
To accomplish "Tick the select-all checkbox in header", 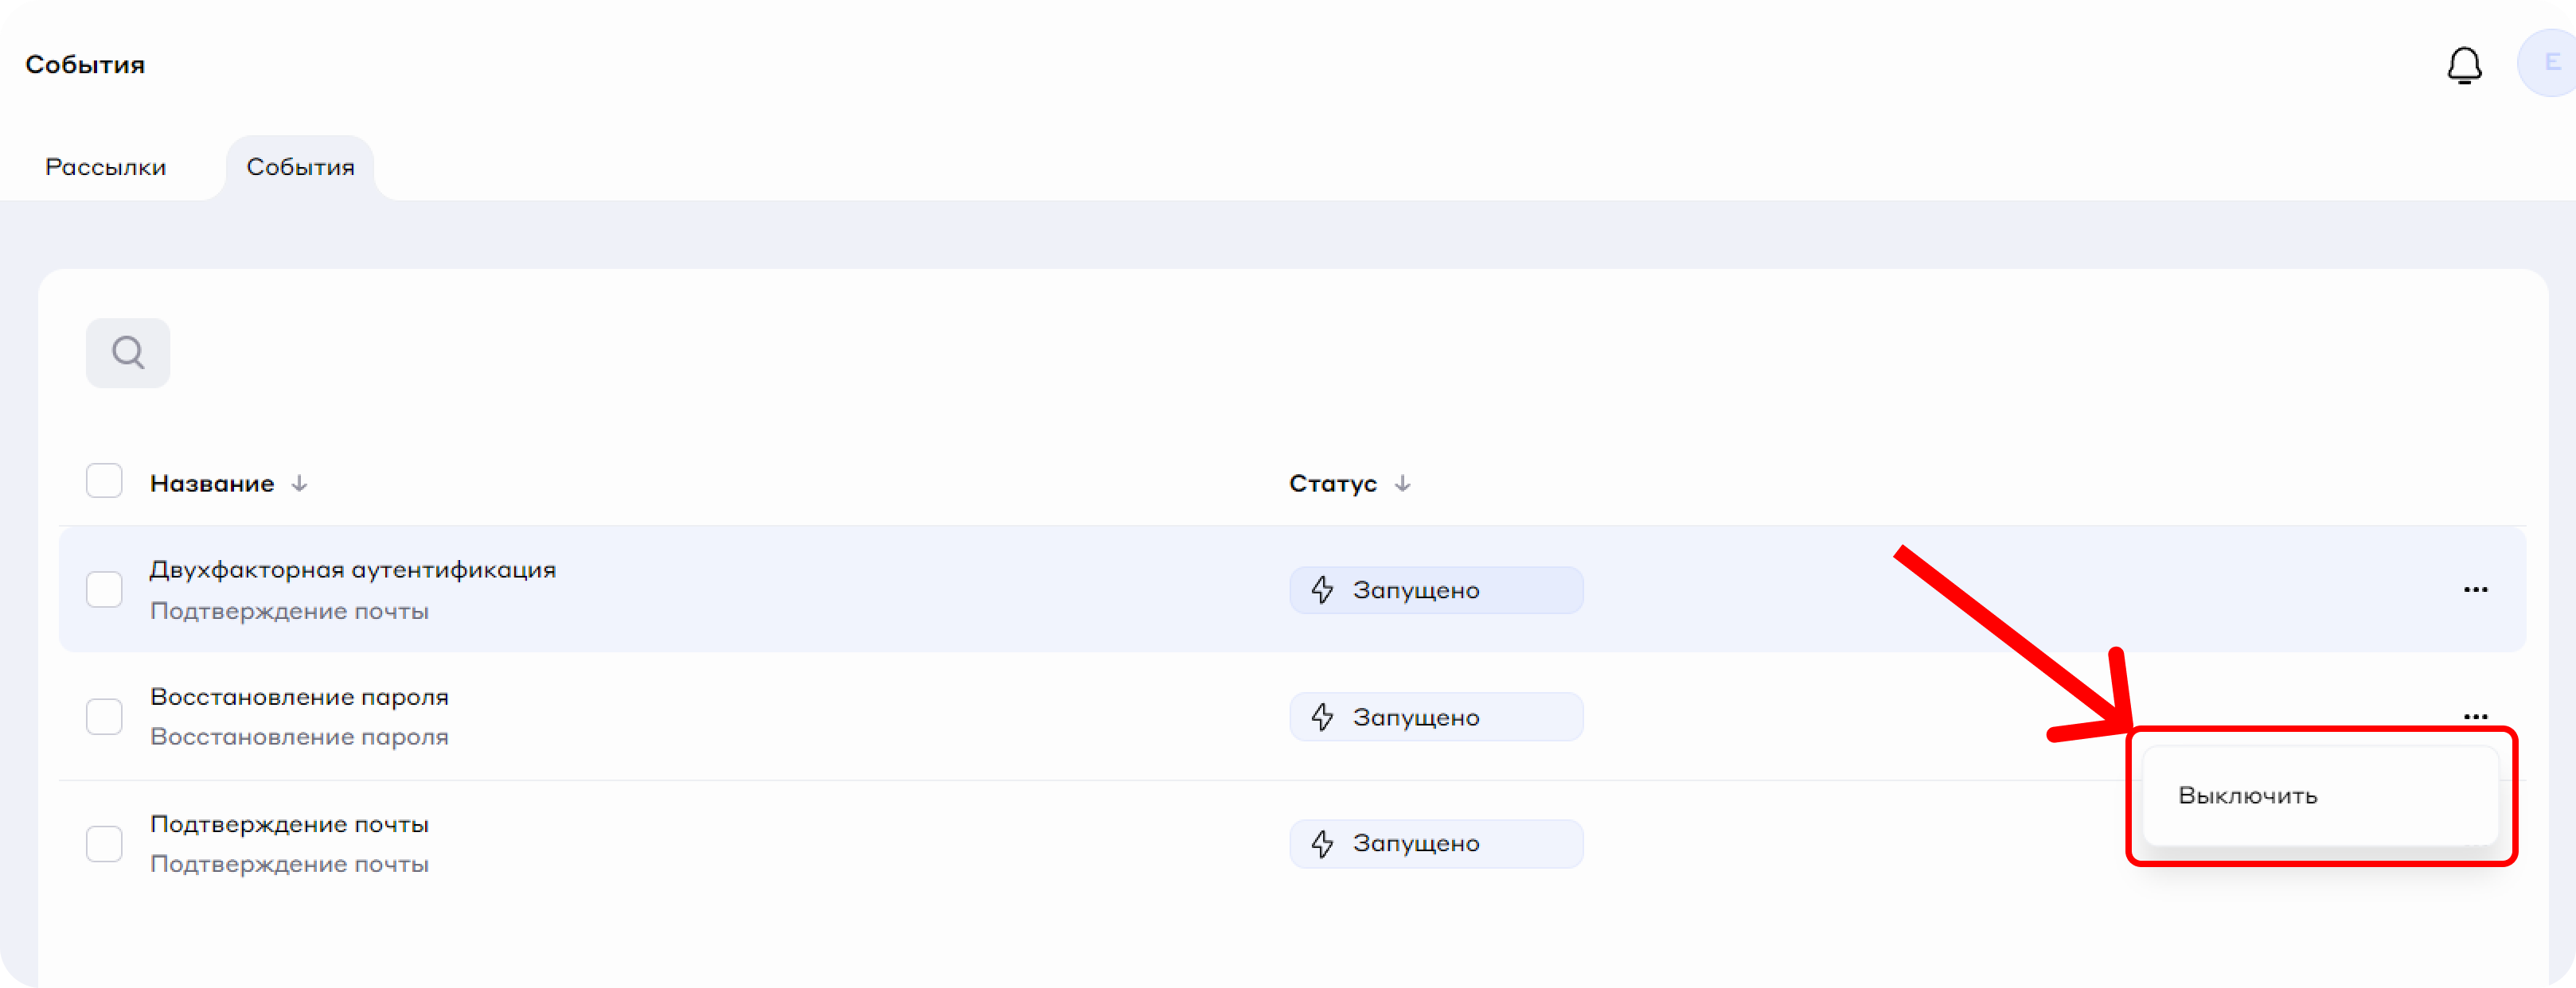I will point(104,481).
